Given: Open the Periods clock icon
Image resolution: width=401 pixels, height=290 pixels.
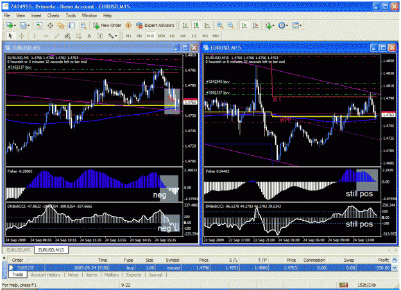Looking at the screenshot, I should click(x=281, y=25).
